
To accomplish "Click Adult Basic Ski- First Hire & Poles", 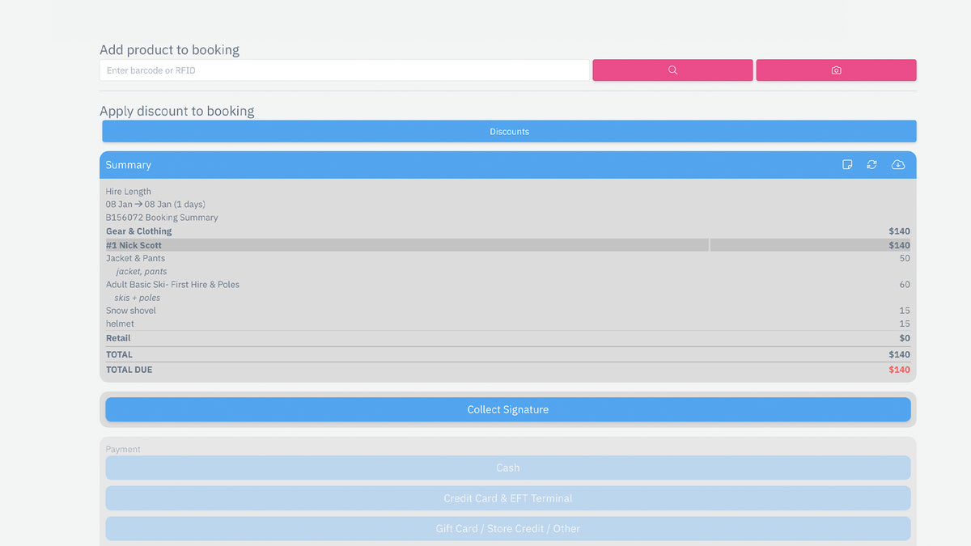I will pyautogui.click(x=172, y=285).
